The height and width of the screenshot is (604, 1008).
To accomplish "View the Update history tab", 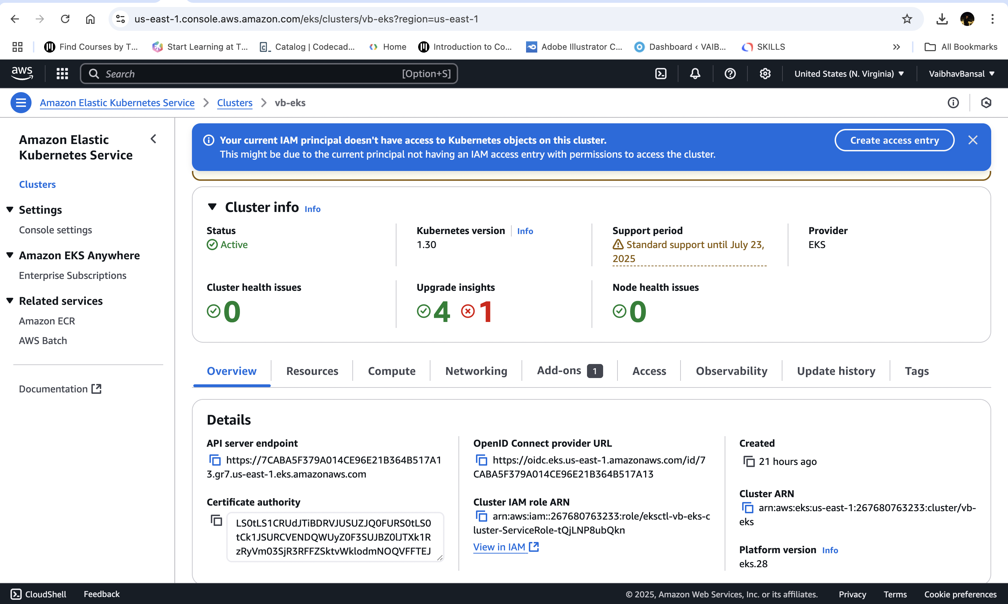I will (836, 370).
